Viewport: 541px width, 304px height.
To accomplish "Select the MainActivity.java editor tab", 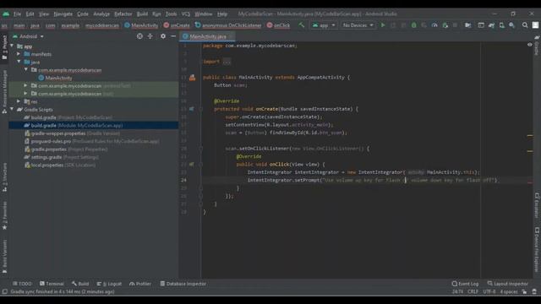I will [207, 36].
